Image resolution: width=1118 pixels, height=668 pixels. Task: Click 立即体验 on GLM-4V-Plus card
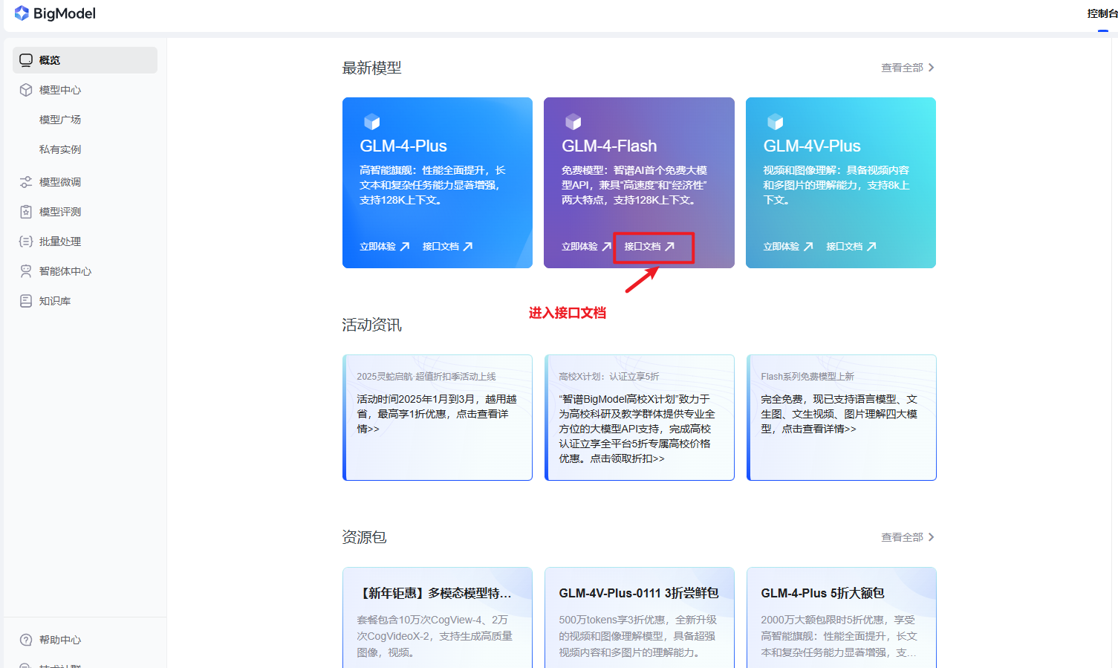(781, 247)
